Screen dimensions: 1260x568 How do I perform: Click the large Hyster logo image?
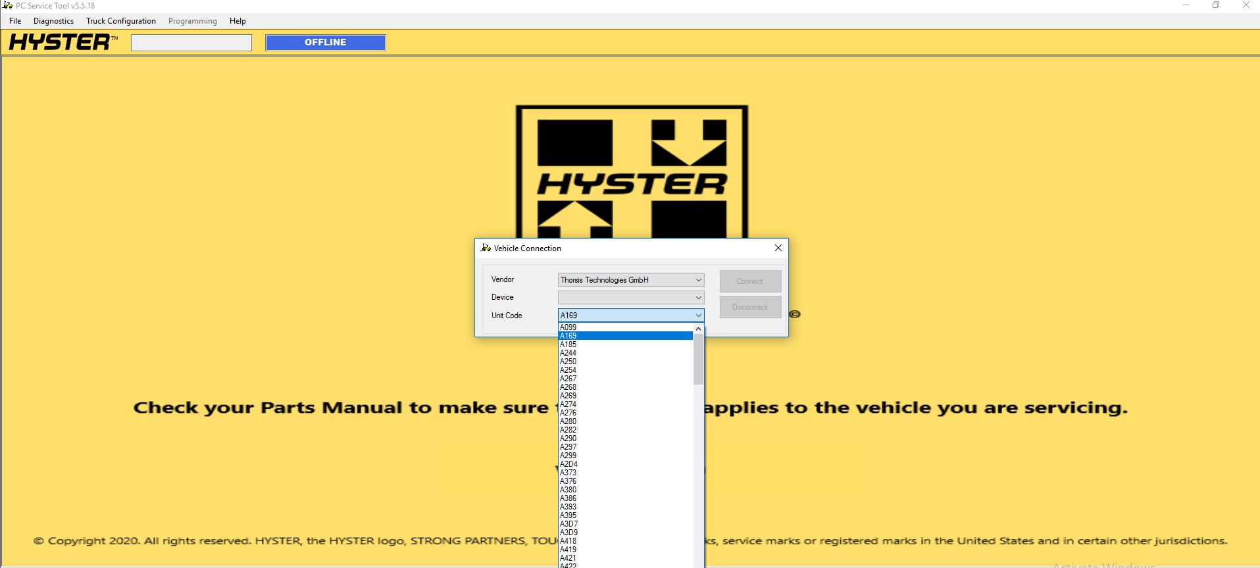coord(632,172)
